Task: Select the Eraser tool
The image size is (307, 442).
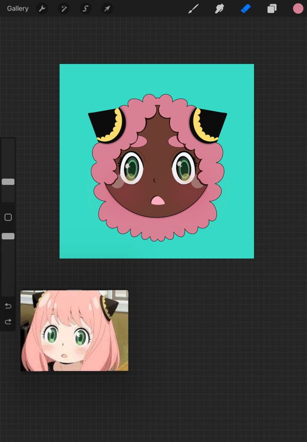Action: 246,9
